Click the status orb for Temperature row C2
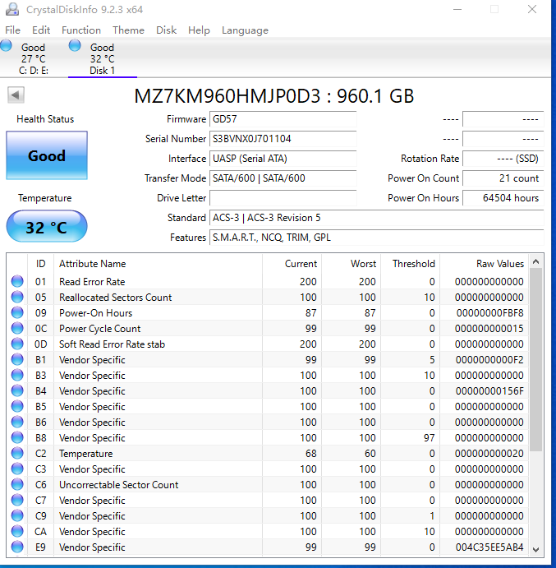This screenshot has width=556, height=568. 17,453
